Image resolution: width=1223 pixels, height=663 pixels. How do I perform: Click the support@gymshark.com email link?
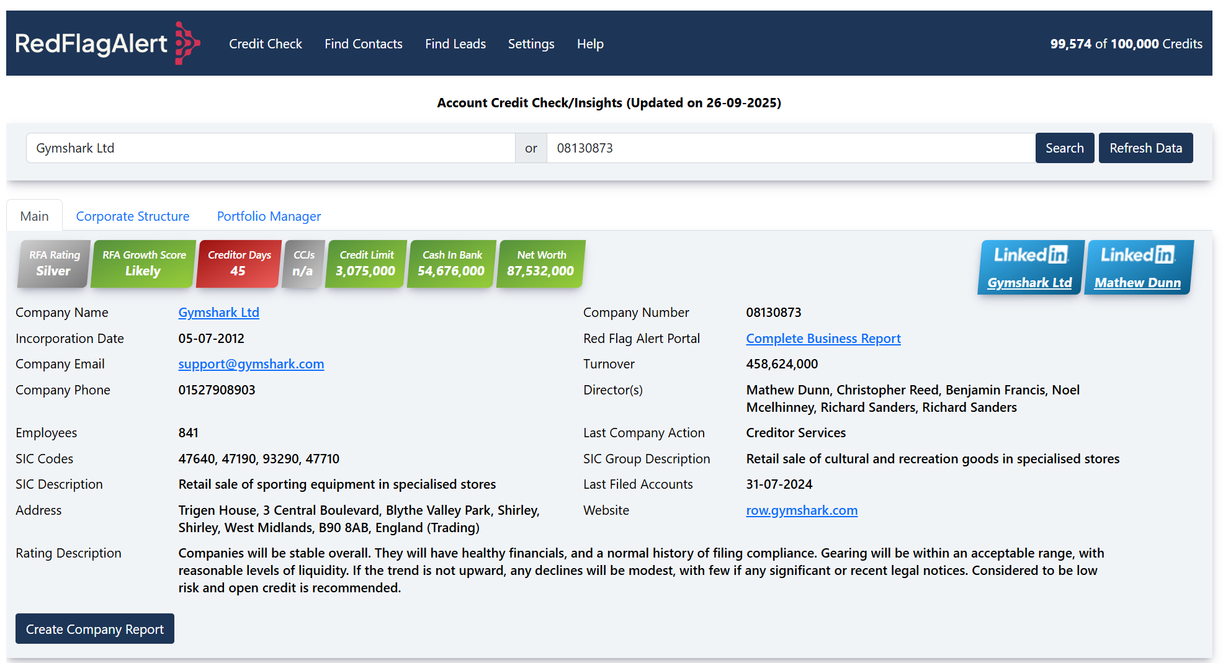(251, 364)
